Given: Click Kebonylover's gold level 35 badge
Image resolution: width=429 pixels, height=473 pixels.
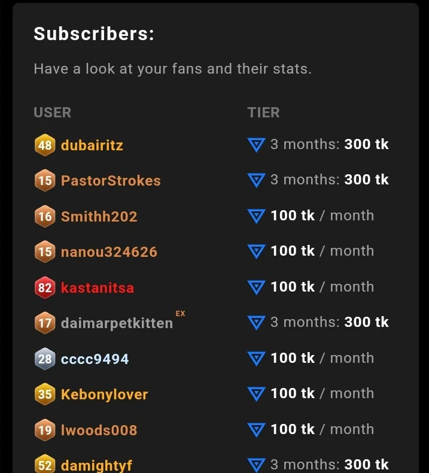Looking at the screenshot, I should coord(45,395).
